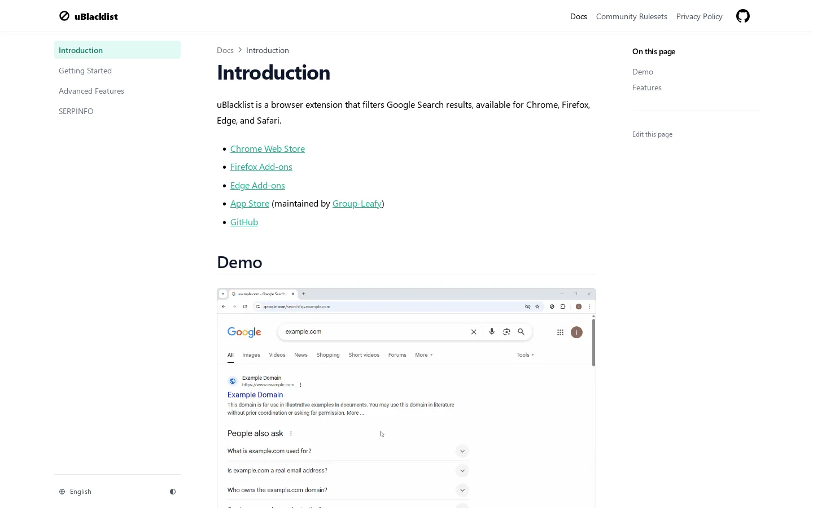The width and height of the screenshot is (813, 508).
Task: Open the Chrome Web Store link
Action: (268, 148)
